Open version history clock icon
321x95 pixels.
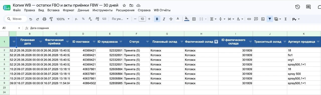coord(298,7)
